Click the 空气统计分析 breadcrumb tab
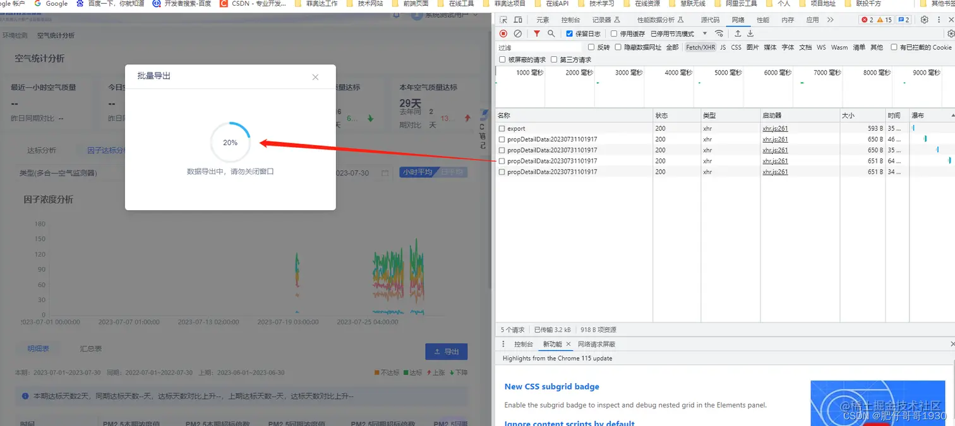This screenshot has width=955, height=426. click(x=56, y=35)
